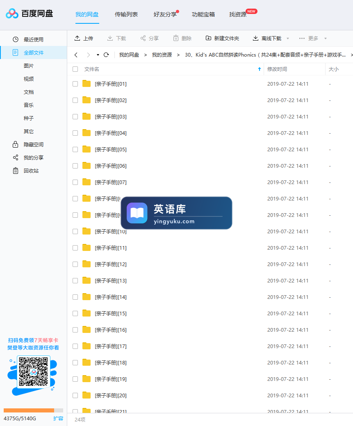Open the recycle bin trash icon
Viewport: 353px width, 426px height.
(x=16, y=171)
